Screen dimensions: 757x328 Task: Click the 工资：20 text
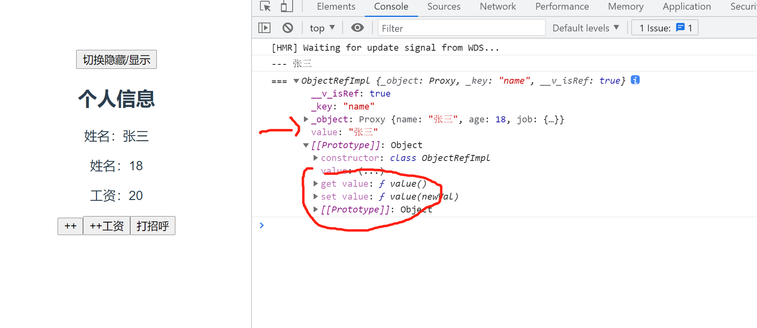[116, 196]
